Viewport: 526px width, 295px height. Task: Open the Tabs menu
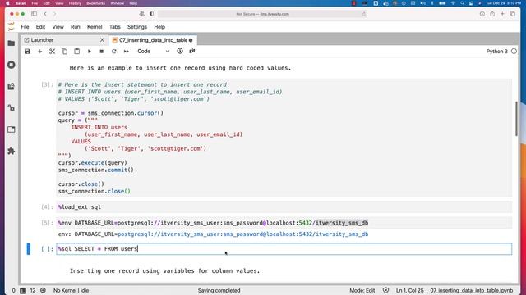(x=115, y=27)
